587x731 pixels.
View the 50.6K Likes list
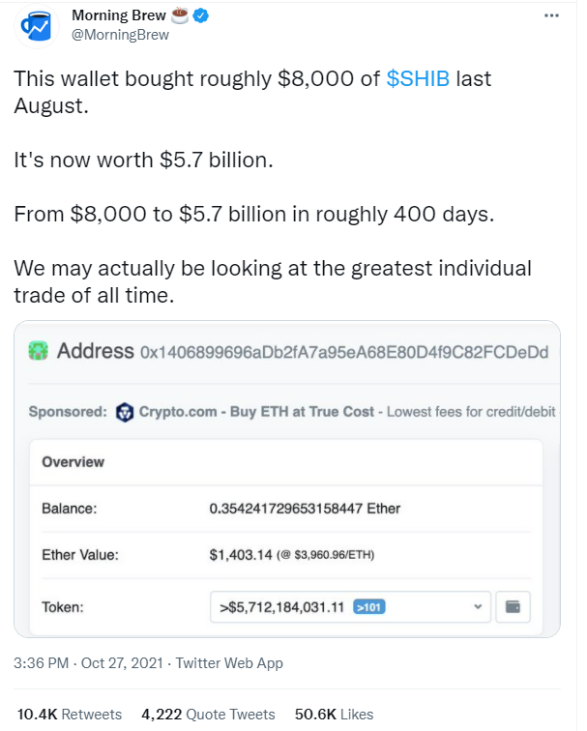tap(334, 715)
